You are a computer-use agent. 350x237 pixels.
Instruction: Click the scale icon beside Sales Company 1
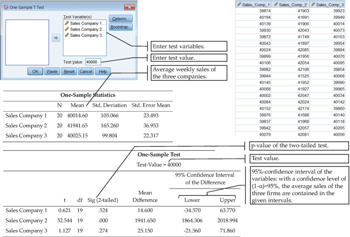[66, 23]
